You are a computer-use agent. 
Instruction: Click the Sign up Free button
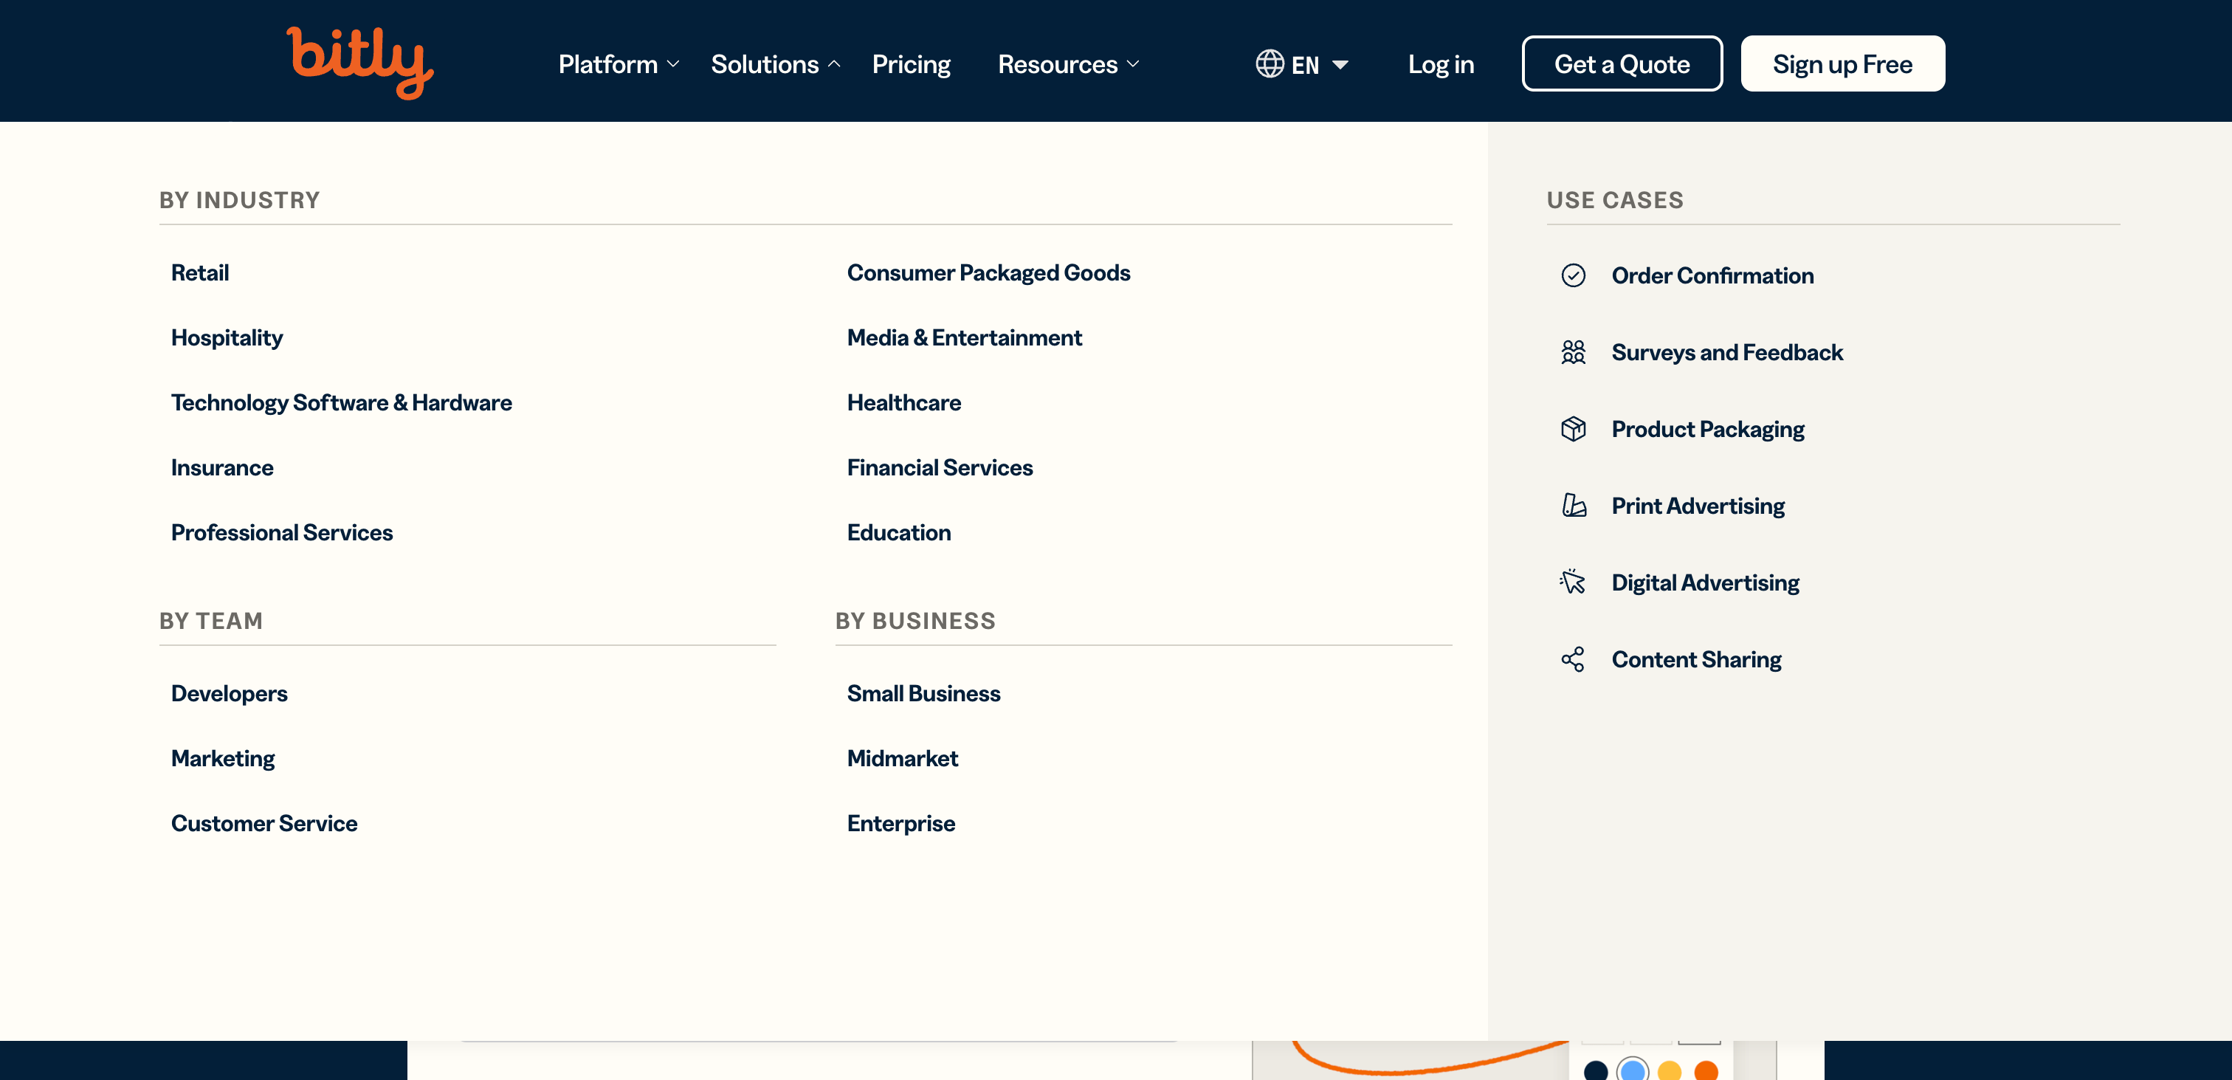coord(1842,64)
